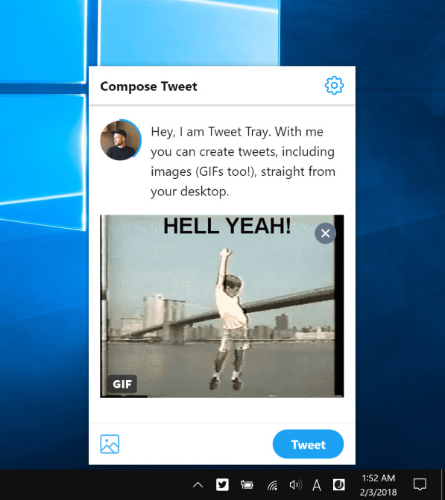Remove the attached GIF with X button
This screenshot has width=445, height=500.
click(326, 233)
